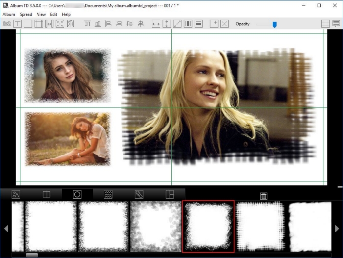Switch to the photos tab in bottom panel
Image resolution: width=343 pixels, height=258 pixels.
tap(16, 194)
